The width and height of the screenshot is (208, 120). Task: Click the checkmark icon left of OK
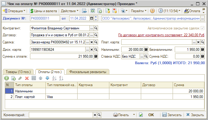pos(141,115)
